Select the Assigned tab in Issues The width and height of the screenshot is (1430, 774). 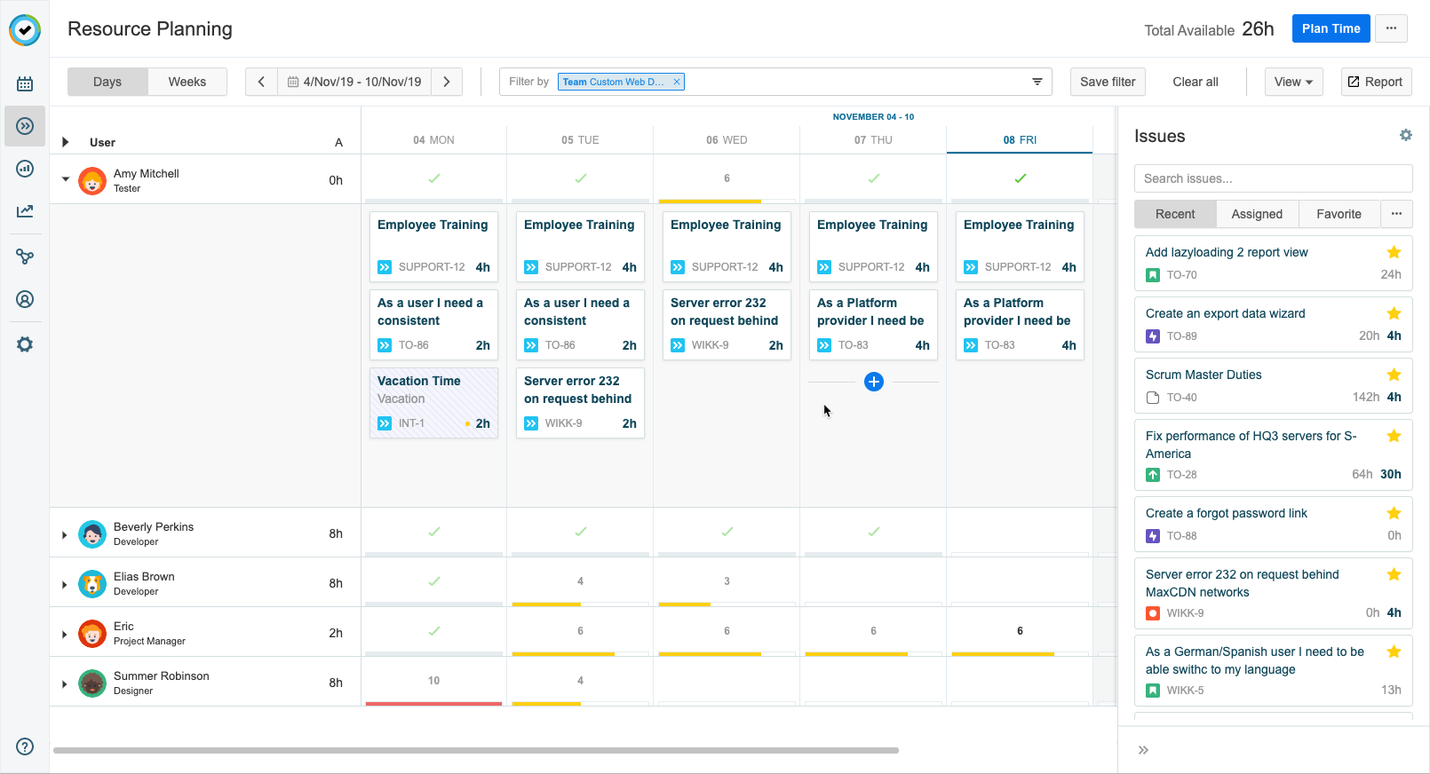coord(1257,214)
